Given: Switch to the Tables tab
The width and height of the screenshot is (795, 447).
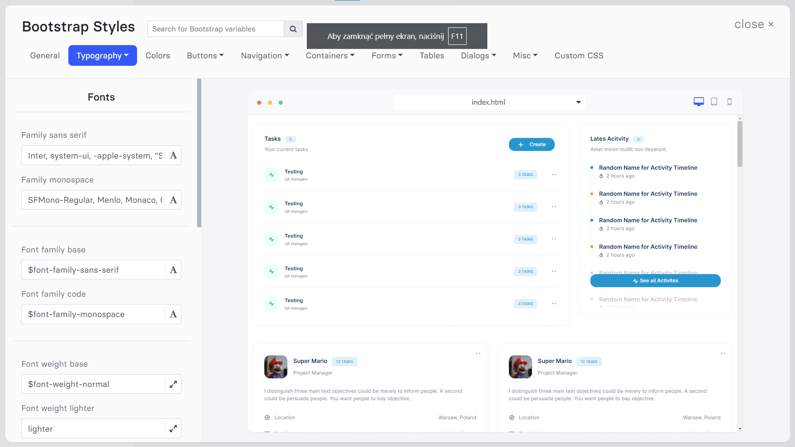Looking at the screenshot, I should [x=432, y=55].
